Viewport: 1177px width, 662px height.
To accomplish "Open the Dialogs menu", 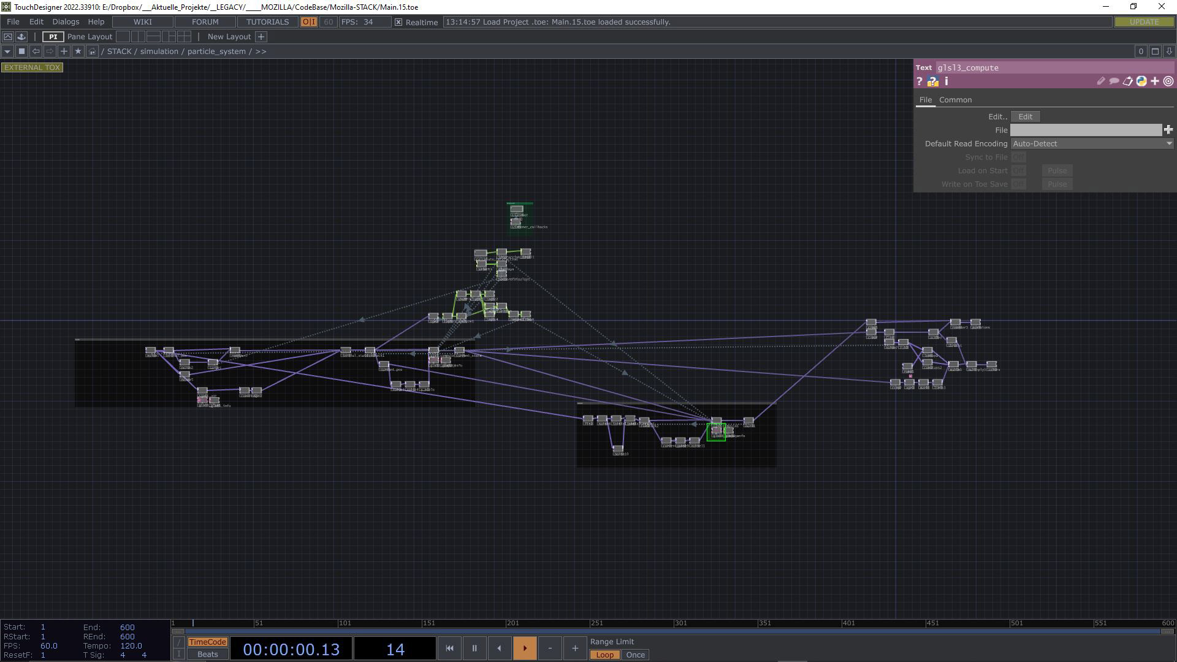I will (x=66, y=22).
